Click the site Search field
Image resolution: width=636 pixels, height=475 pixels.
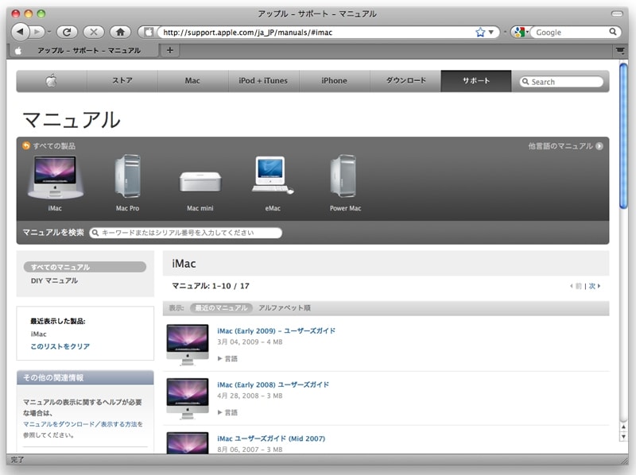coord(561,82)
